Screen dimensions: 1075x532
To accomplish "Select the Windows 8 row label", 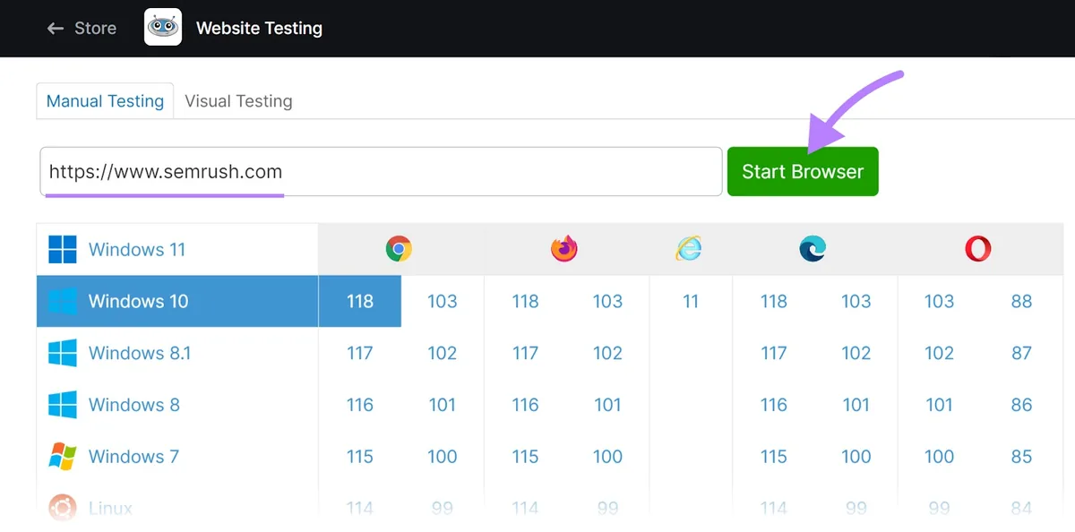I will coord(134,405).
